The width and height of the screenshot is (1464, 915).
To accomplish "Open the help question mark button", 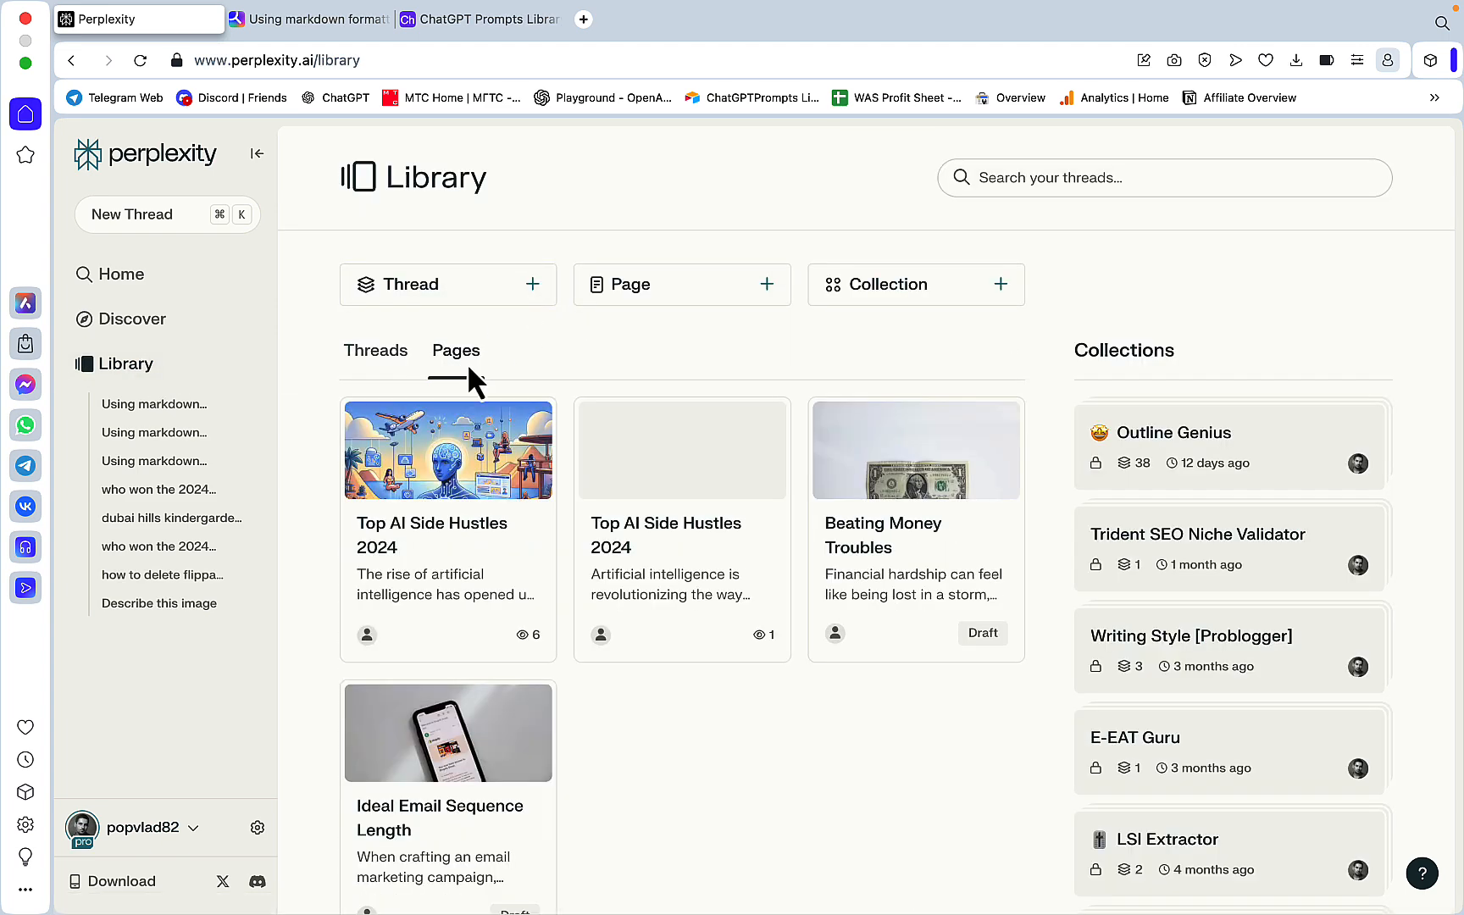I will pyautogui.click(x=1422, y=873).
